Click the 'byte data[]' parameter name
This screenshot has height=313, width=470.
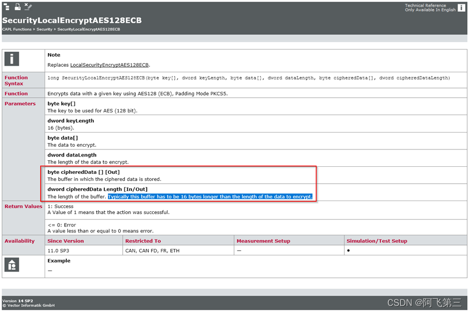click(62, 137)
